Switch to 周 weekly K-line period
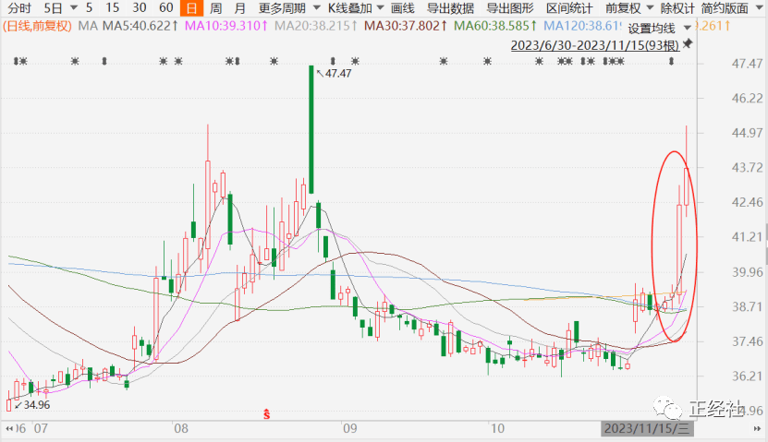 coord(215,8)
